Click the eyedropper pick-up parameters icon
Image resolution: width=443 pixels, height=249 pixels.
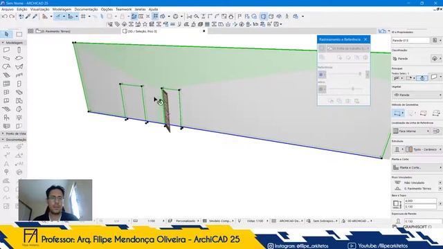click(x=28, y=17)
